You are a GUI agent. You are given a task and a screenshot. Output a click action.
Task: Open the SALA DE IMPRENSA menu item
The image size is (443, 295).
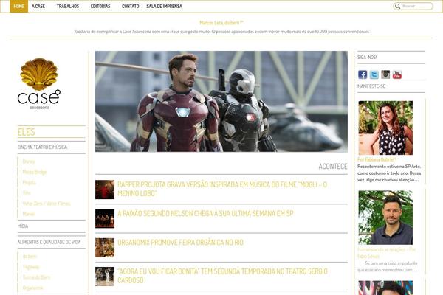click(164, 6)
